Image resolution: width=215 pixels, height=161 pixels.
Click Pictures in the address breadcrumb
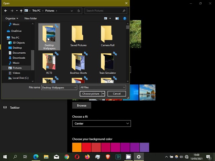coord(50,11)
